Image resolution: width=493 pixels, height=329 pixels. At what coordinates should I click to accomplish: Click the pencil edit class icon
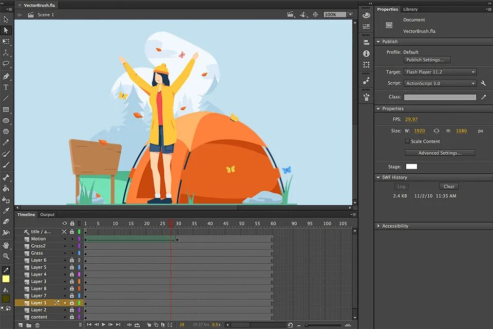click(484, 97)
